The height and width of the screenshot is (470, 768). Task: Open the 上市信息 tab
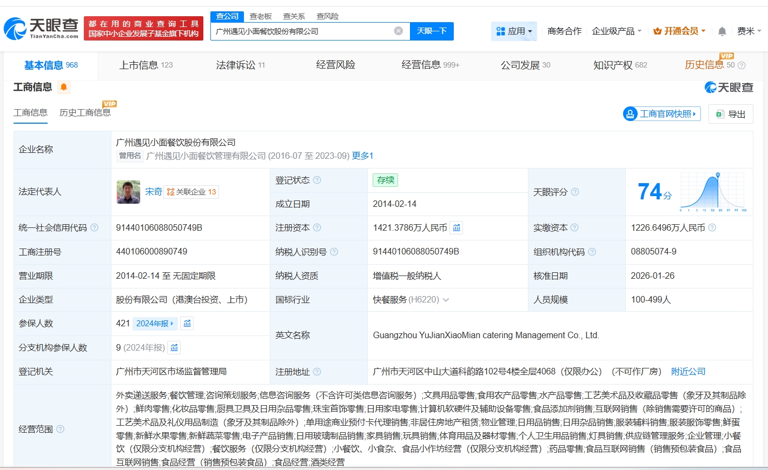pyautogui.click(x=146, y=65)
